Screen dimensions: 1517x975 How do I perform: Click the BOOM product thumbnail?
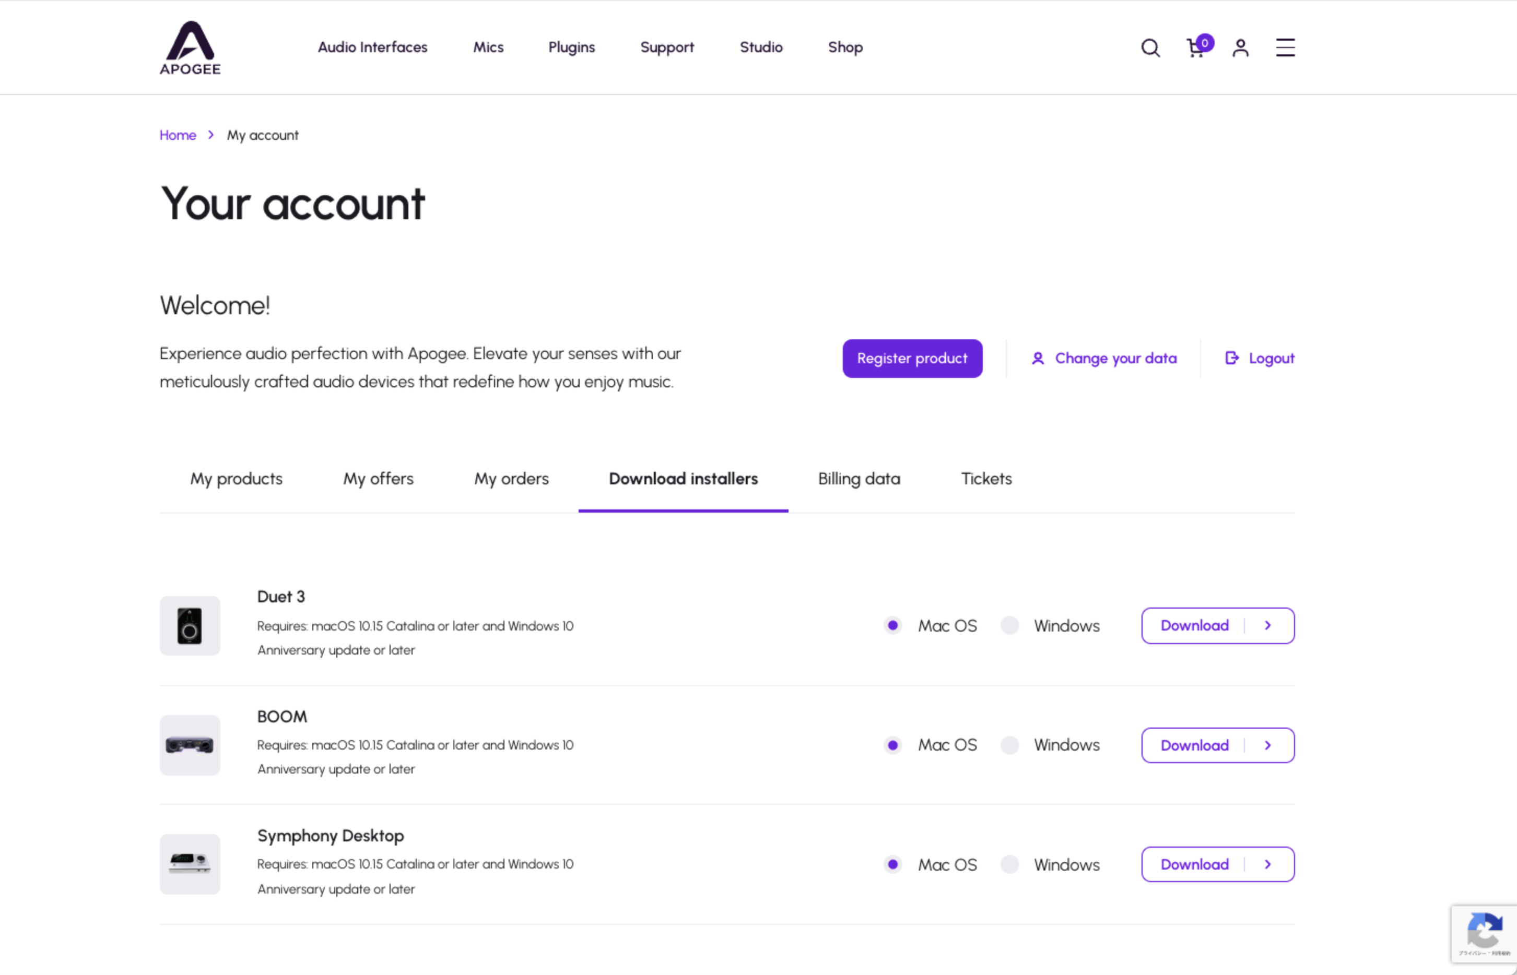190,745
